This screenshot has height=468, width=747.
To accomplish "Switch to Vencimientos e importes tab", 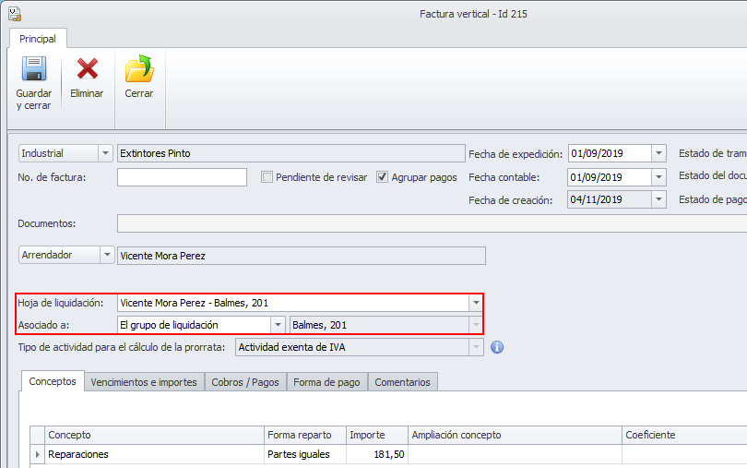I will coord(144,382).
